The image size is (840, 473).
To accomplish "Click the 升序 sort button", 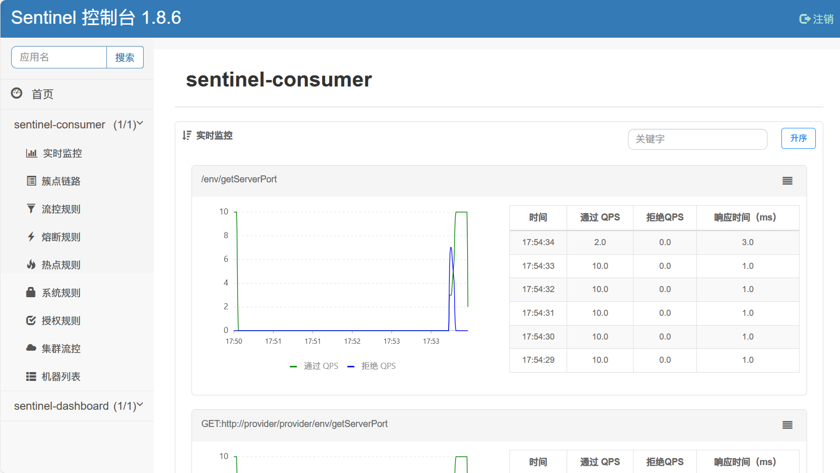I will pos(798,138).
